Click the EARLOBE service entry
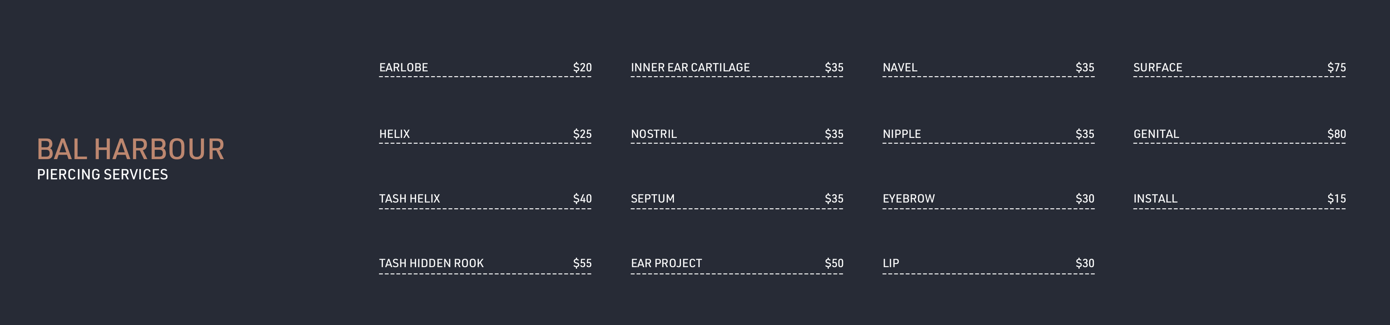Viewport: 1390px width, 325px height. pyautogui.click(x=404, y=68)
